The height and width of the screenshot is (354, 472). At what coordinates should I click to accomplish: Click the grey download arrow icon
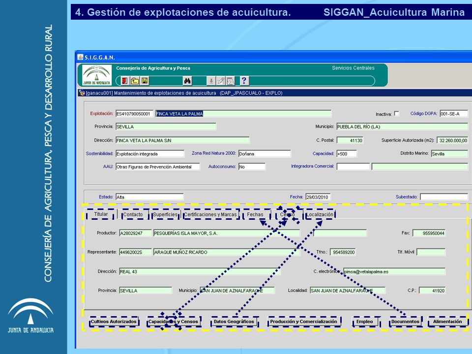coord(211,81)
